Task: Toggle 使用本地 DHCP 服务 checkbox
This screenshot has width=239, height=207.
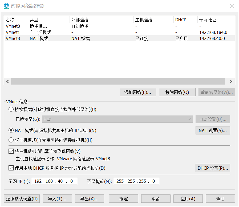Action: (x=11, y=168)
